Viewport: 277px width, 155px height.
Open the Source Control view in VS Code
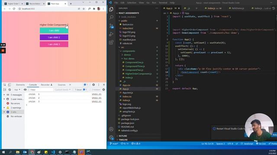(111, 26)
